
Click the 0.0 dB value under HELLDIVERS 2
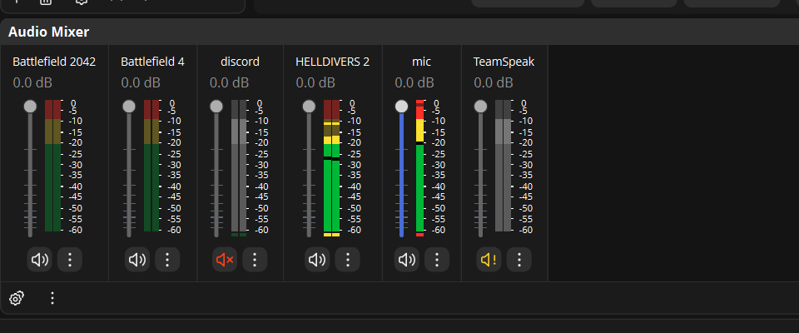[315, 82]
